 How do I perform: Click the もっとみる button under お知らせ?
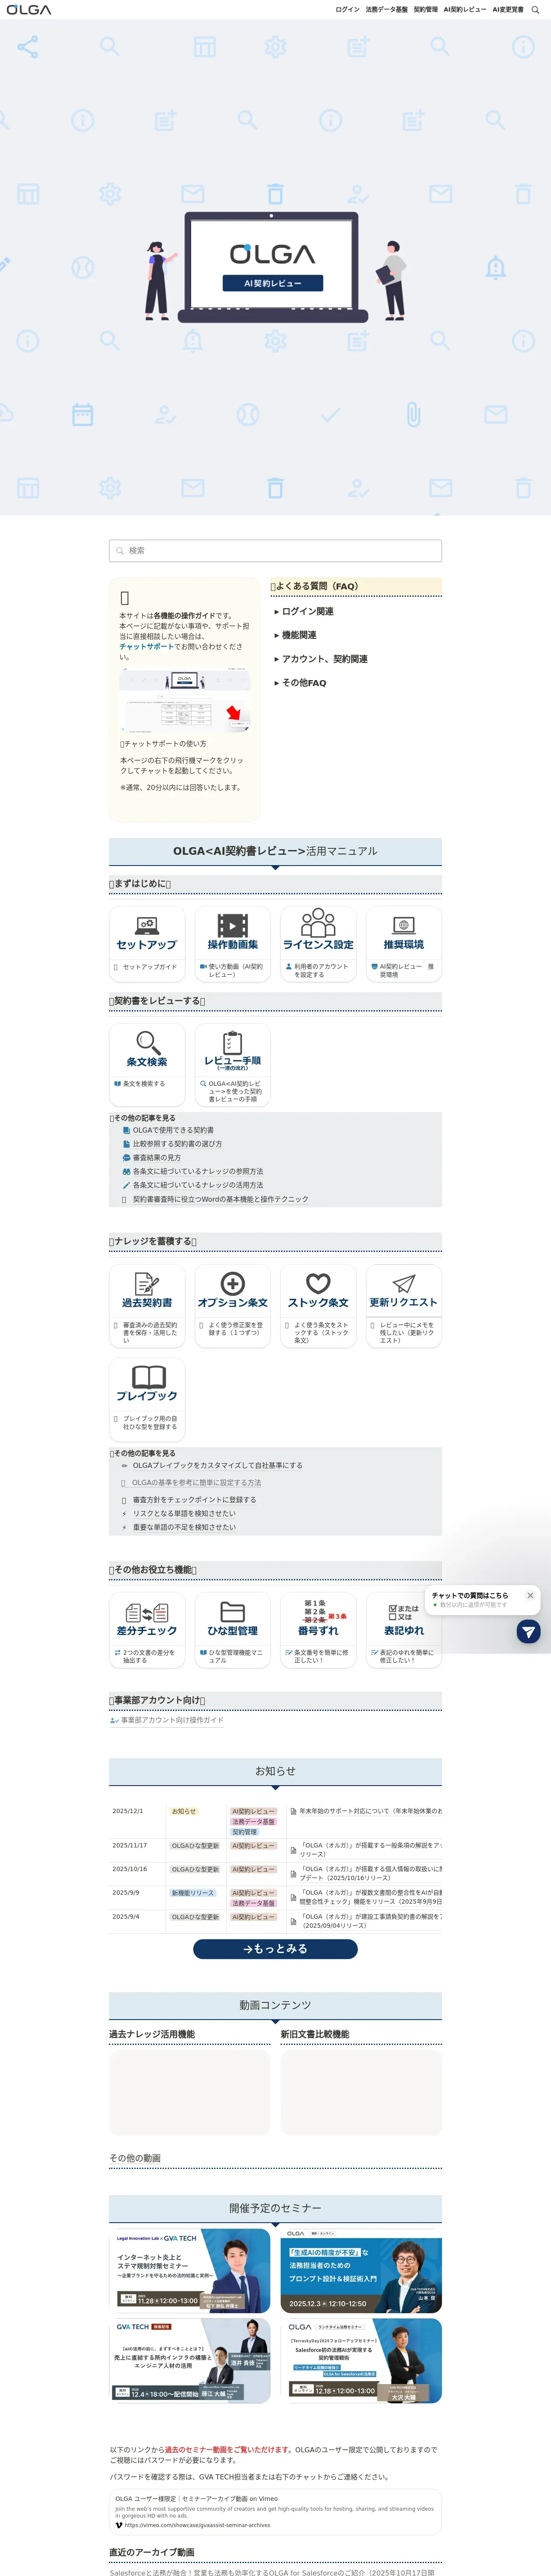(x=275, y=1949)
